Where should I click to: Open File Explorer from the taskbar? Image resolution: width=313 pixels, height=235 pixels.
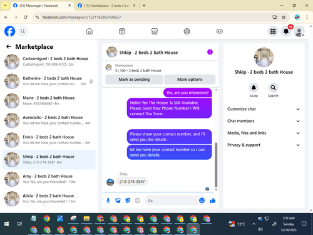point(86,219)
